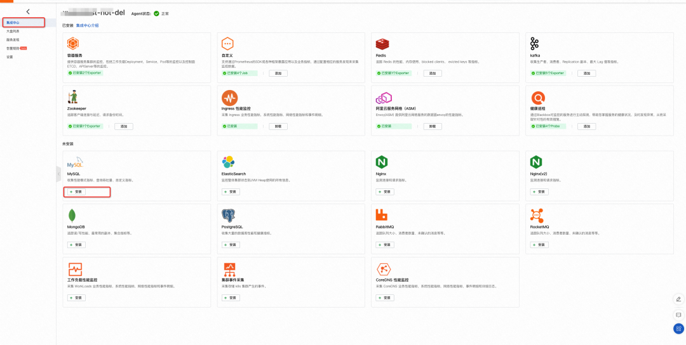Install the CoreDNS 性能监控 integration
This screenshot has width=686, height=345.
pos(385,298)
